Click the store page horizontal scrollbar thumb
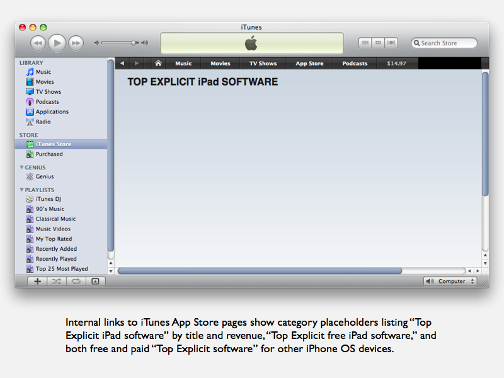This screenshot has width=504, height=378. (x=260, y=271)
